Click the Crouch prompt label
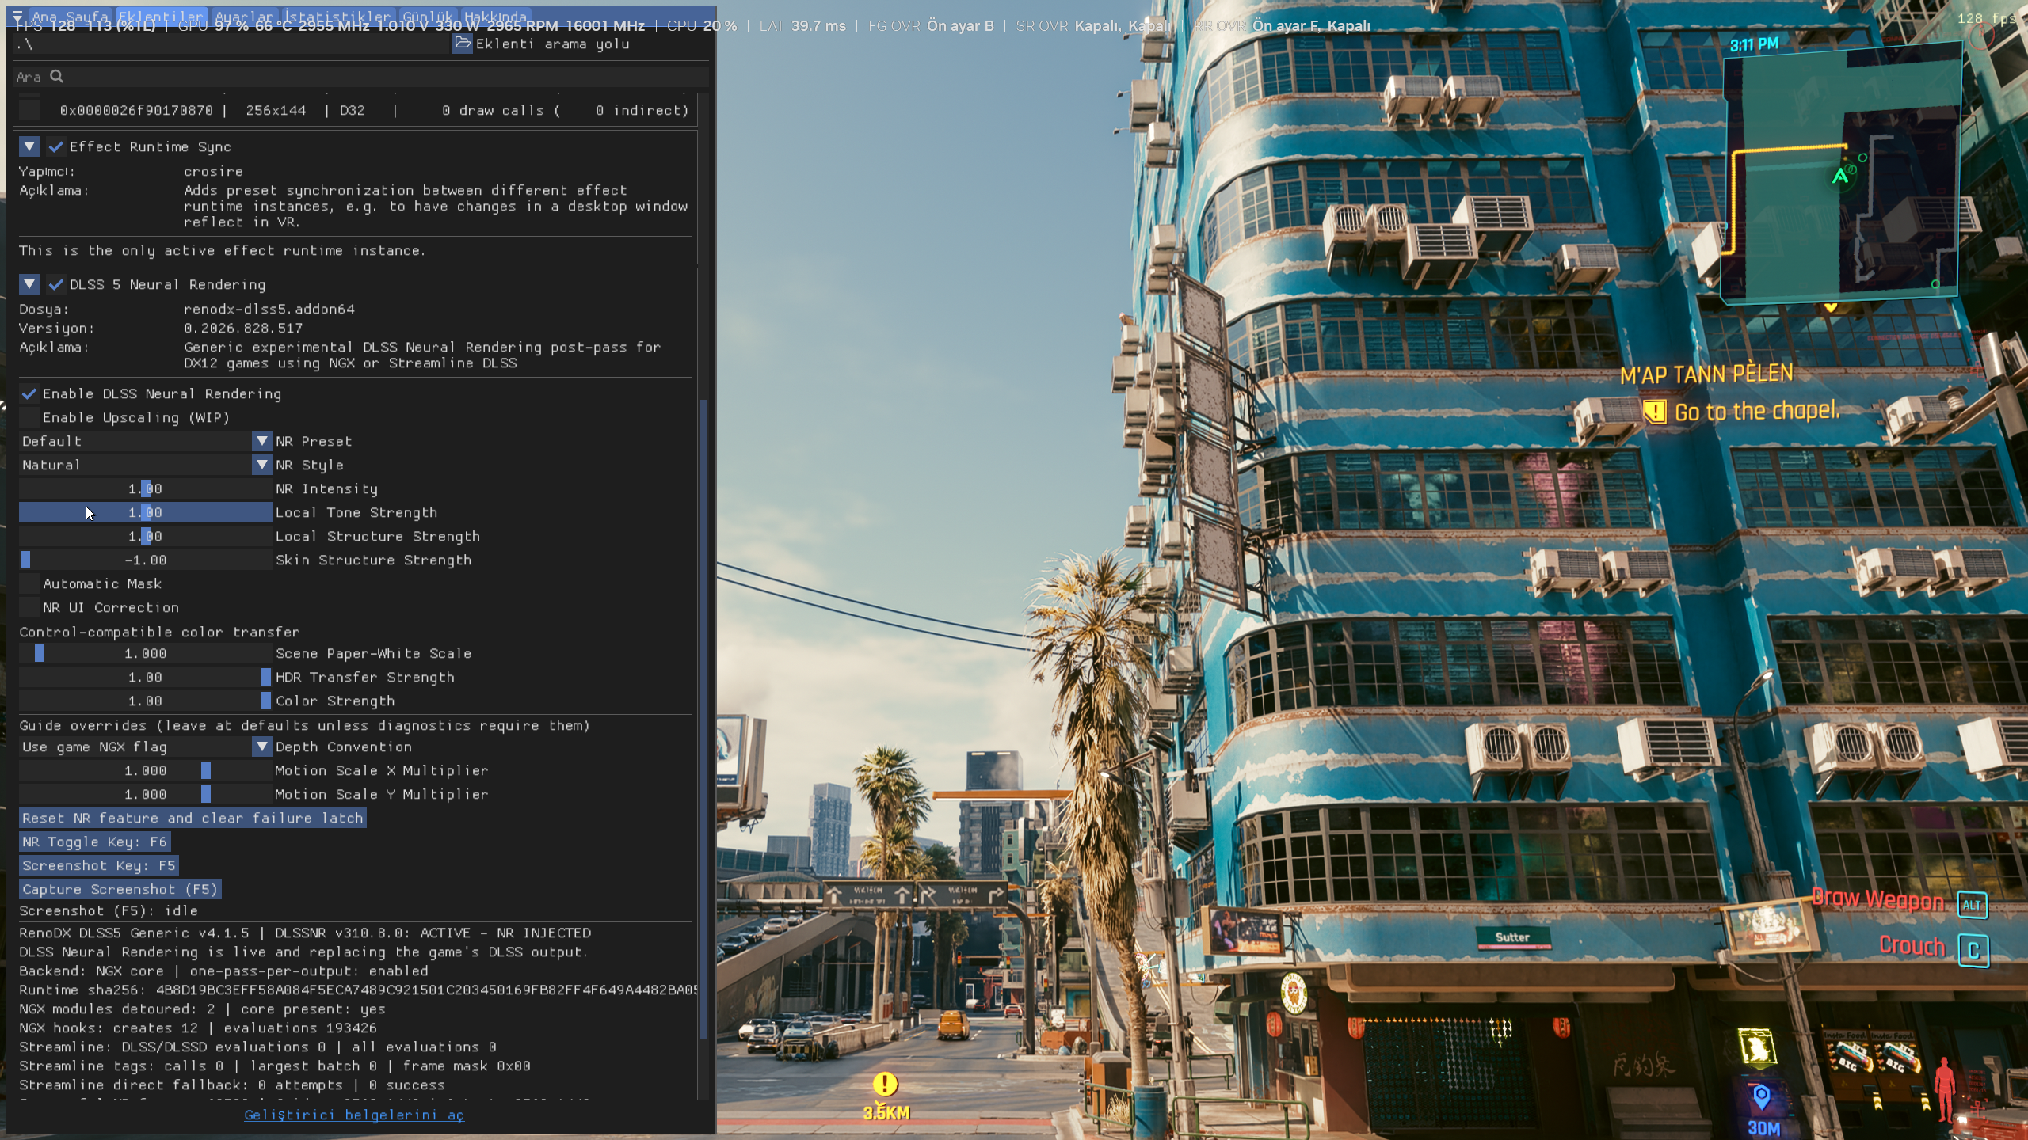The image size is (2028, 1140). pos(1912,946)
